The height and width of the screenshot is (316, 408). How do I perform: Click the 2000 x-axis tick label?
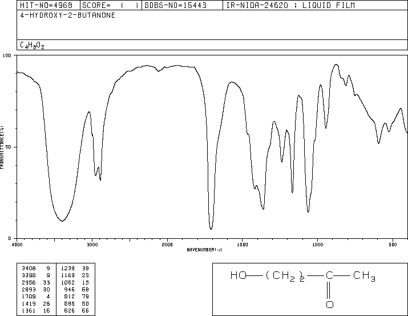click(x=167, y=245)
